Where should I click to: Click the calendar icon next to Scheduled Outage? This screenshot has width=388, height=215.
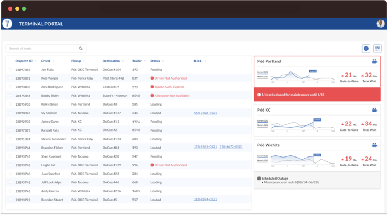(x=259, y=178)
